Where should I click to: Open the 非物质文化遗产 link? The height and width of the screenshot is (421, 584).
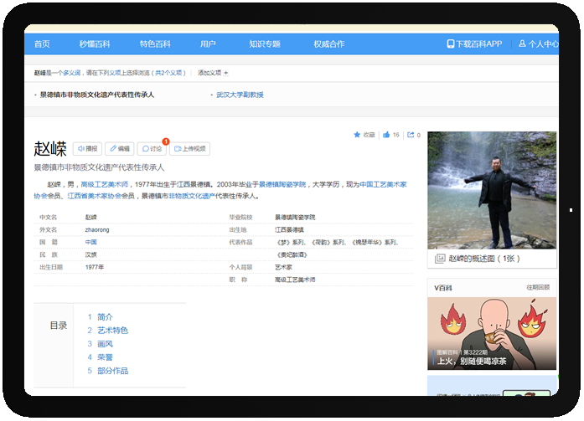192,196
